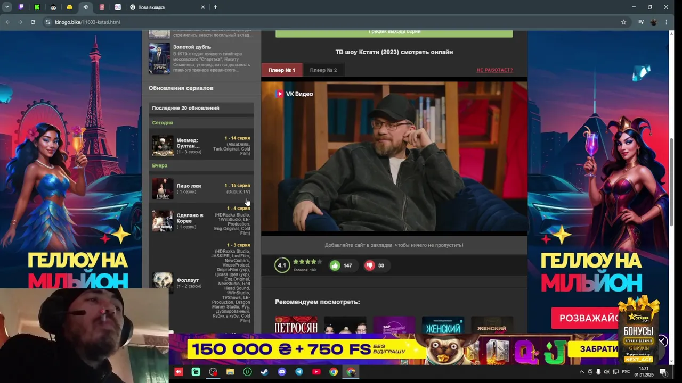Click the НЕ РАБОТАЕТ? link
Image resolution: width=682 pixels, height=383 pixels.
494,70
